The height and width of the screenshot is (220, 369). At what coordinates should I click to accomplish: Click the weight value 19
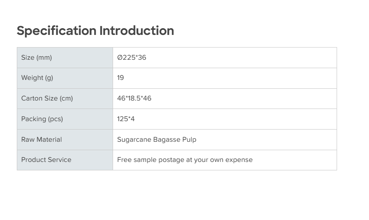click(121, 78)
